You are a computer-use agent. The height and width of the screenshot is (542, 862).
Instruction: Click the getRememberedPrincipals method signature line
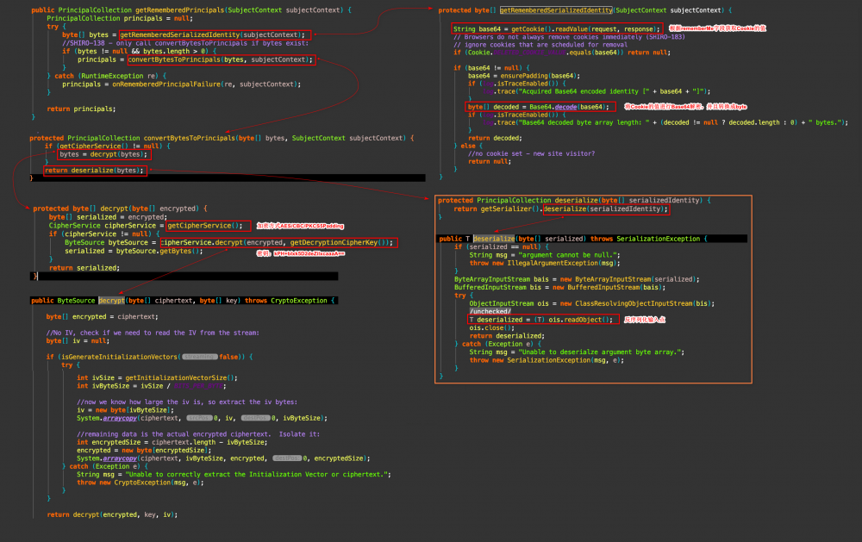191,9
